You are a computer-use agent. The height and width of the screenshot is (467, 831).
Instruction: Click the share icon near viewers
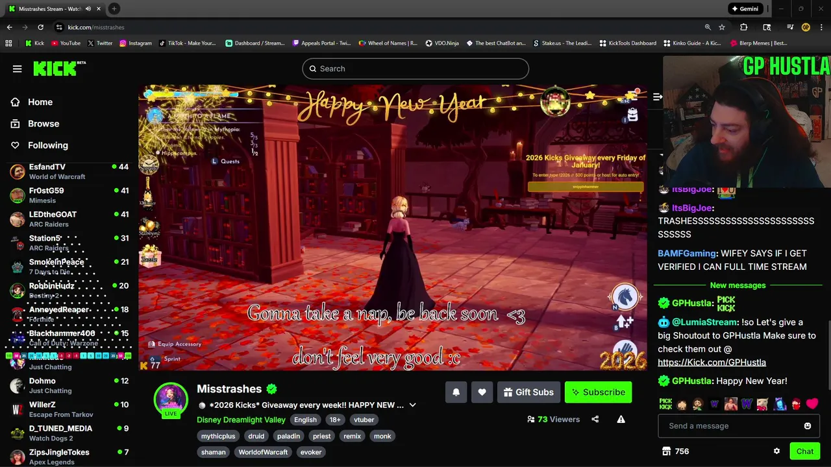595,419
